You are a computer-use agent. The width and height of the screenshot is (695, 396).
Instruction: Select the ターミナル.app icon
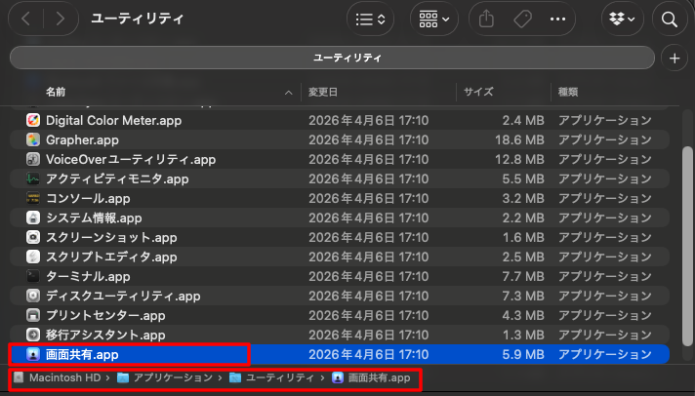(33, 276)
